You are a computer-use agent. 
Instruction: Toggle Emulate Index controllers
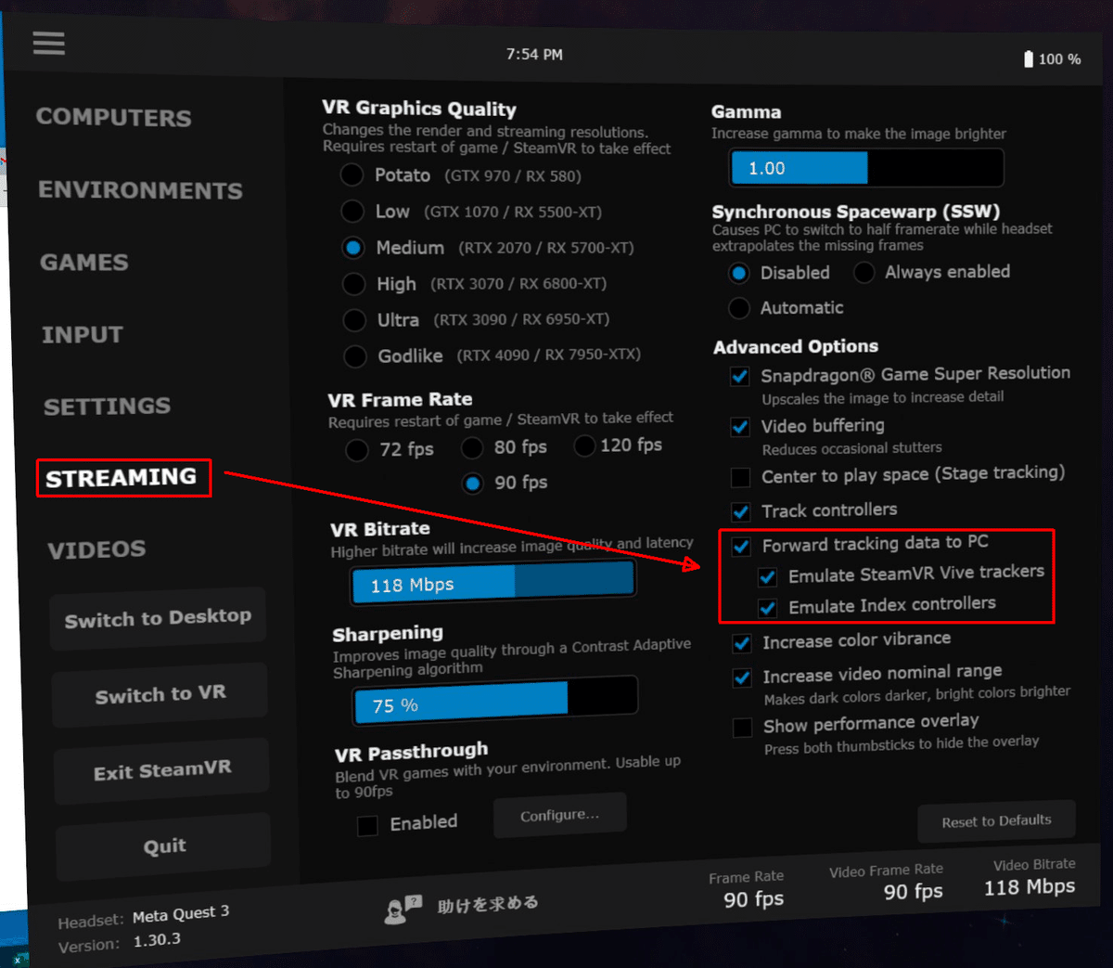point(767,609)
